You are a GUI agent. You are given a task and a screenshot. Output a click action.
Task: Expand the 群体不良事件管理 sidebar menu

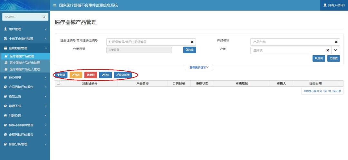click(x=25, y=125)
